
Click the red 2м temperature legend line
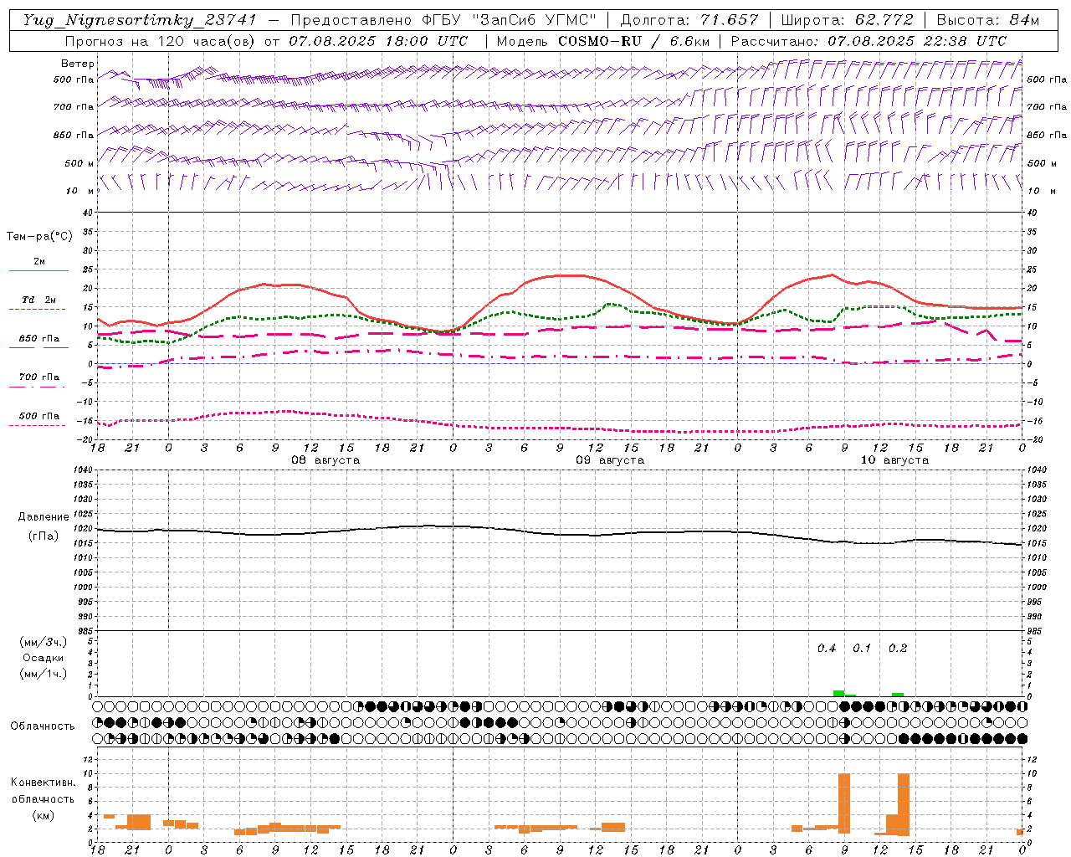(38, 270)
